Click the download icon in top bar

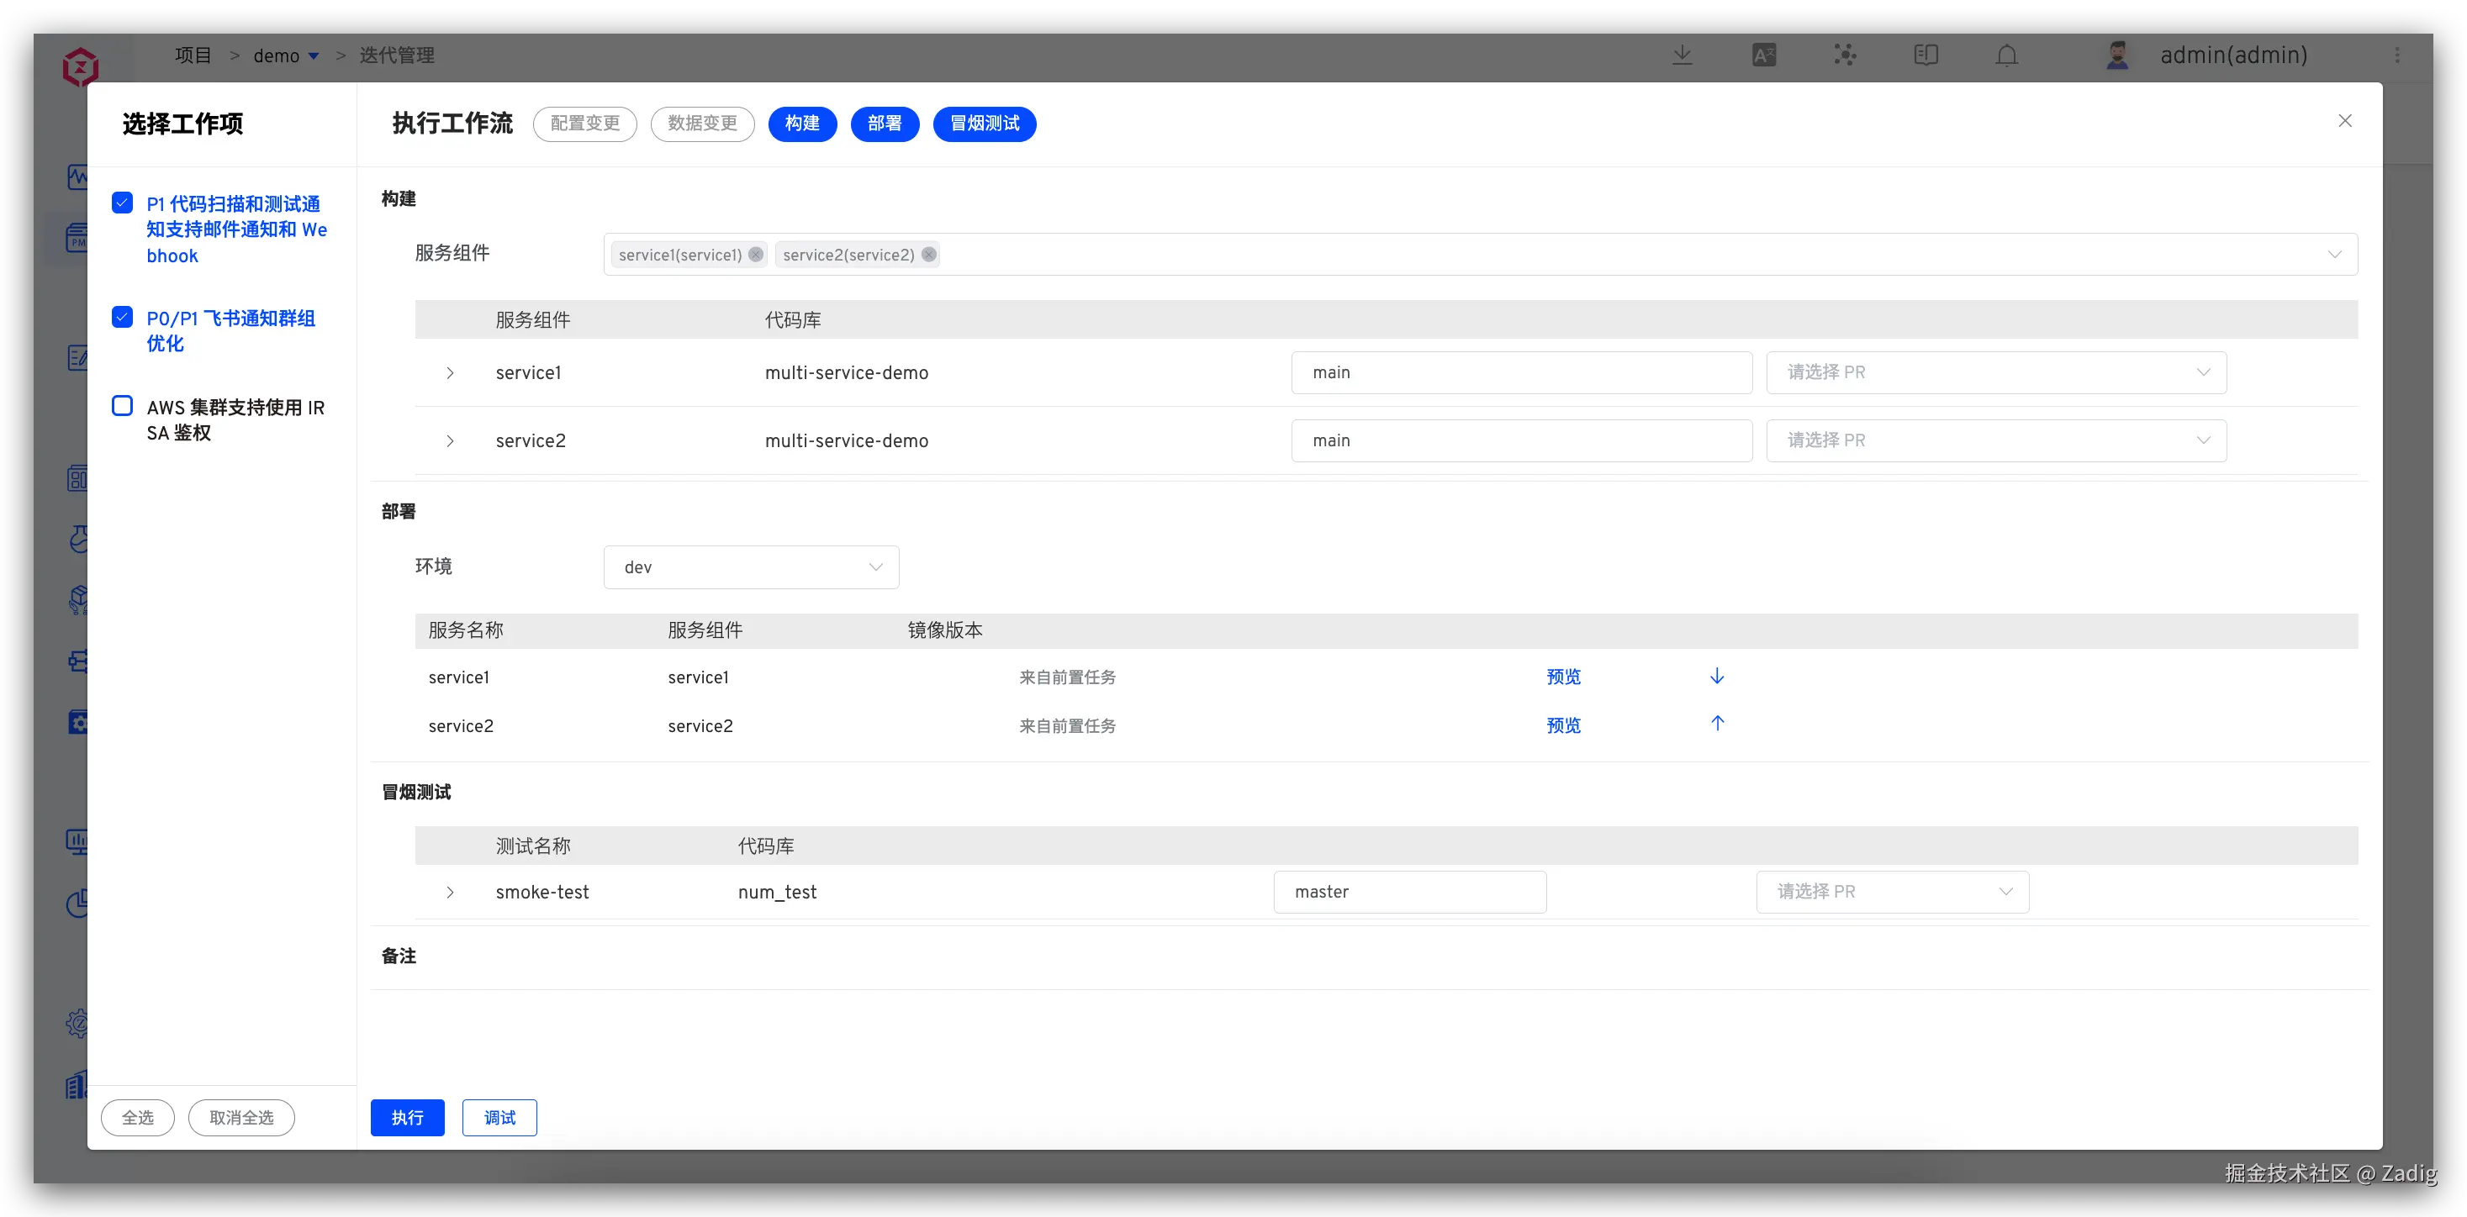point(1682,55)
